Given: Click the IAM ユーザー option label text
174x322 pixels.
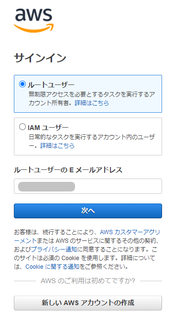Looking at the screenshot, I should point(48,128).
